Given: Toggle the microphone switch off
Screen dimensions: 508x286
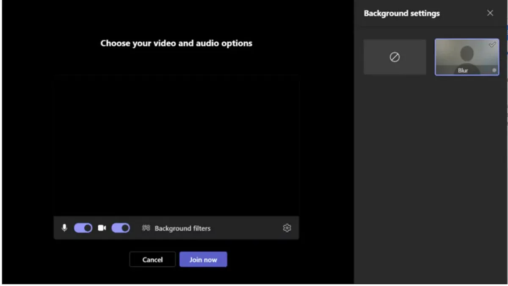Looking at the screenshot, I should coord(83,228).
